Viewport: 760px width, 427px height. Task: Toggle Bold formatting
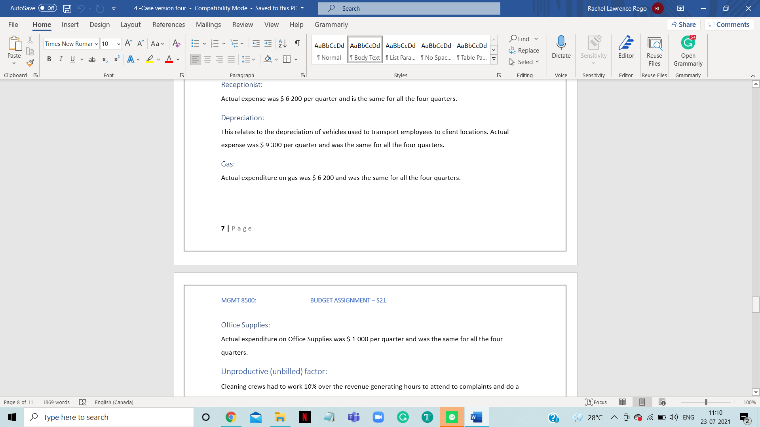click(49, 59)
